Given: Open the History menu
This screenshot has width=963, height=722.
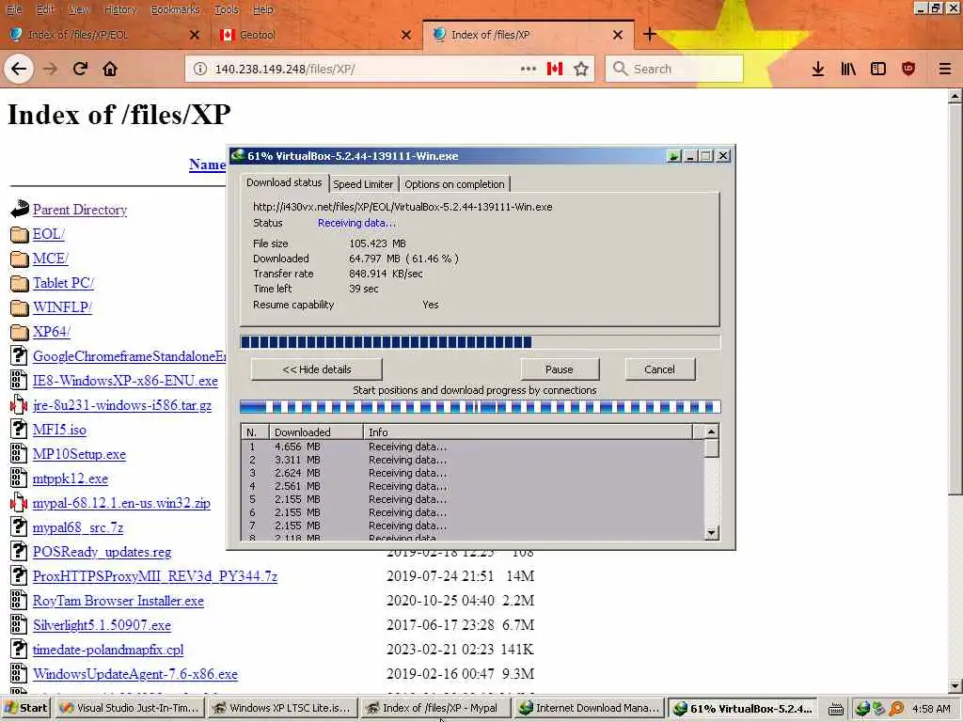Looking at the screenshot, I should 119,9.
